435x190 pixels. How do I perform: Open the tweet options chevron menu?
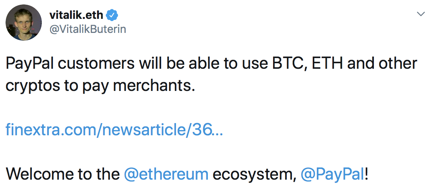tap(421, 14)
